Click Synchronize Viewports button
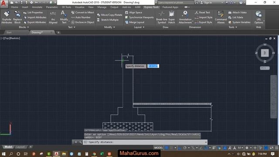The image size is (279, 157). pos(139,17)
